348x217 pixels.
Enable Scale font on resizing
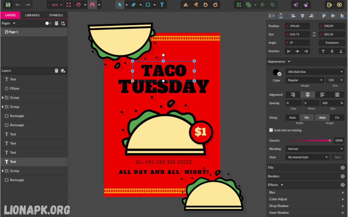click(x=271, y=130)
